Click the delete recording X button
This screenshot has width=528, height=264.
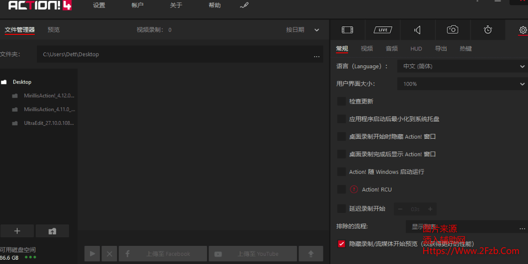click(110, 254)
